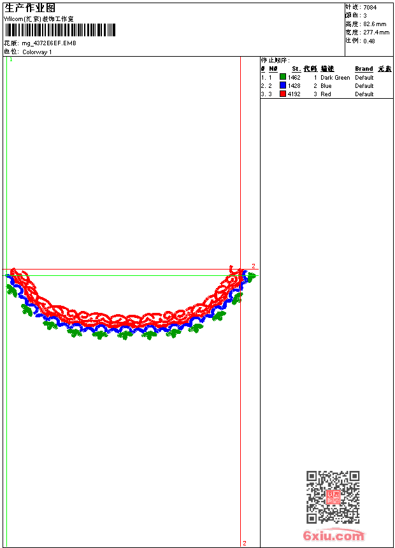395x548 pixels.
Task: Click the green marker 1 at the top left
Action: [11, 59]
